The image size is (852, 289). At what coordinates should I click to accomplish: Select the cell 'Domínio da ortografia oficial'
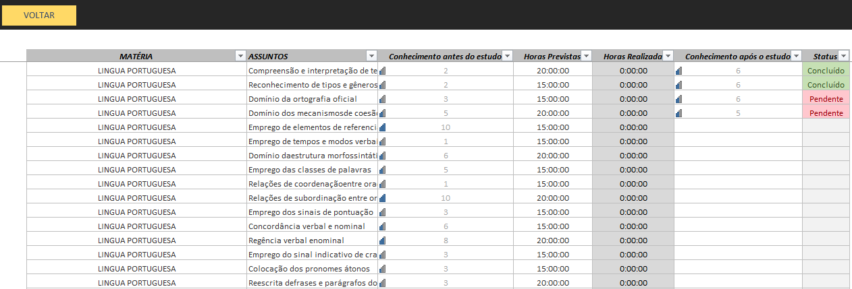point(312,98)
